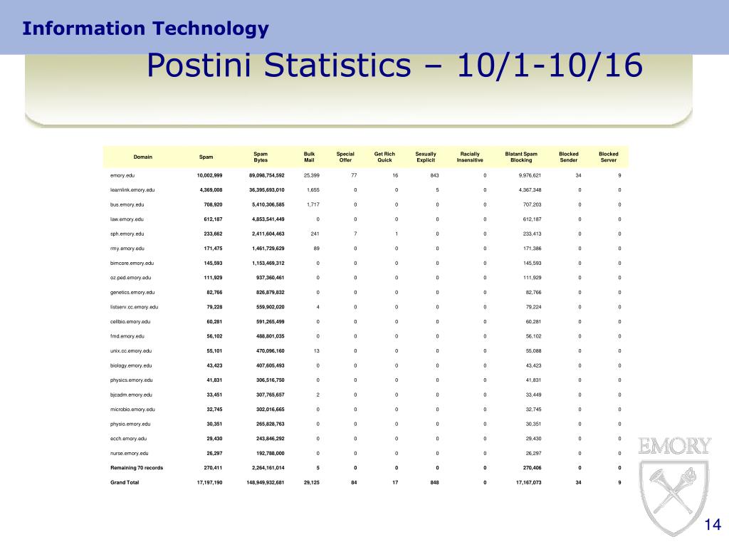Select the 'Spam Bytes' column header
Viewport: 729px width, 547px height.
(261, 157)
